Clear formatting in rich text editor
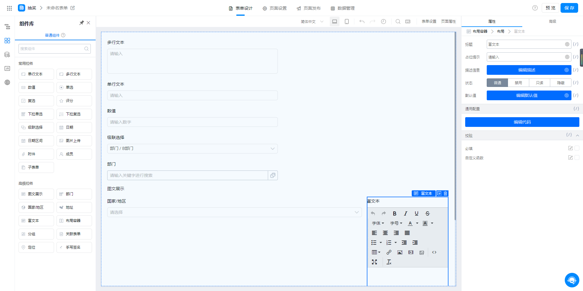Viewport: 583px width, 291px height. (389, 262)
